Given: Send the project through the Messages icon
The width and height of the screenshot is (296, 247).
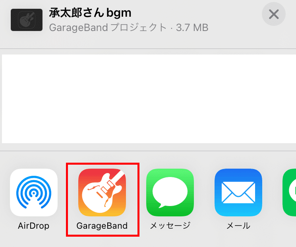Looking at the screenshot, I should click(x=170, y=193).
